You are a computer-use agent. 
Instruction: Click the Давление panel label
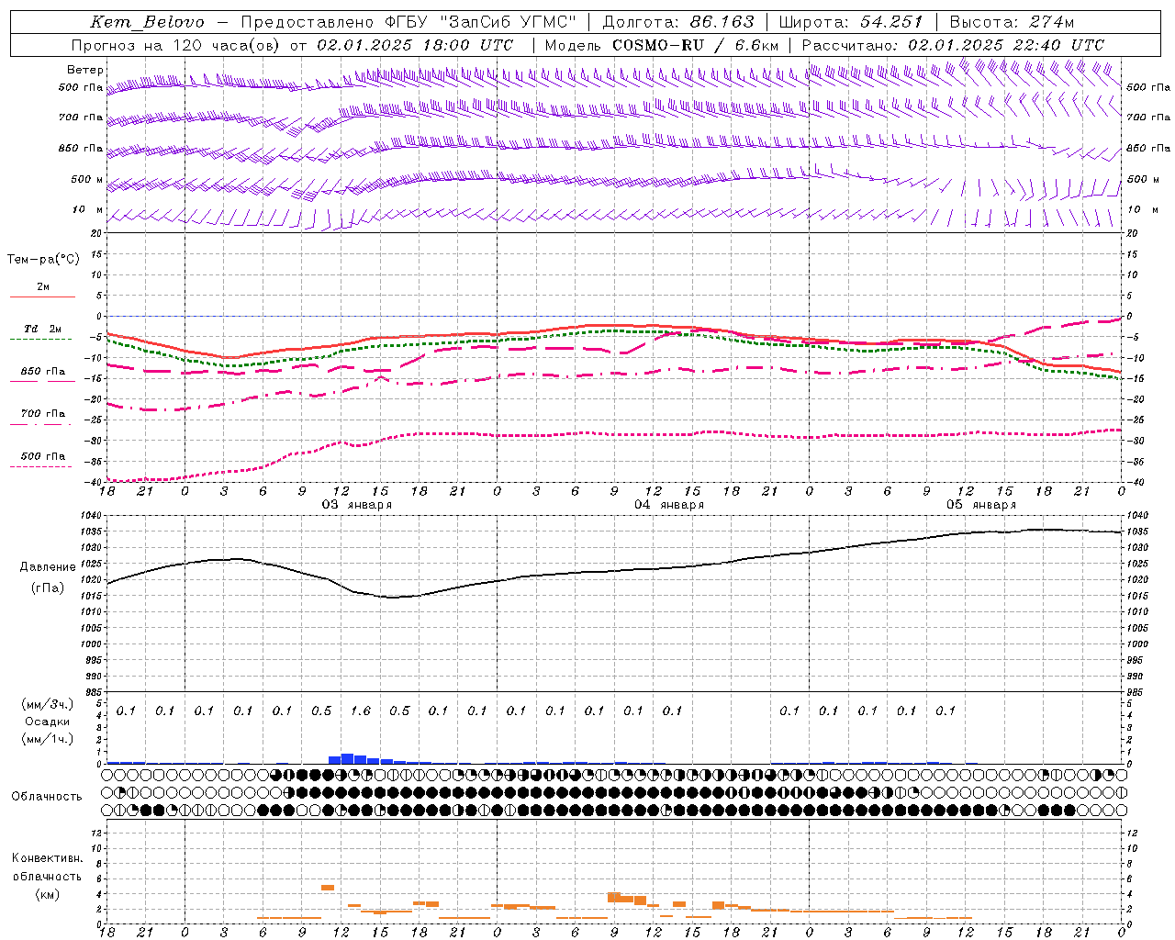coord(47,567)
